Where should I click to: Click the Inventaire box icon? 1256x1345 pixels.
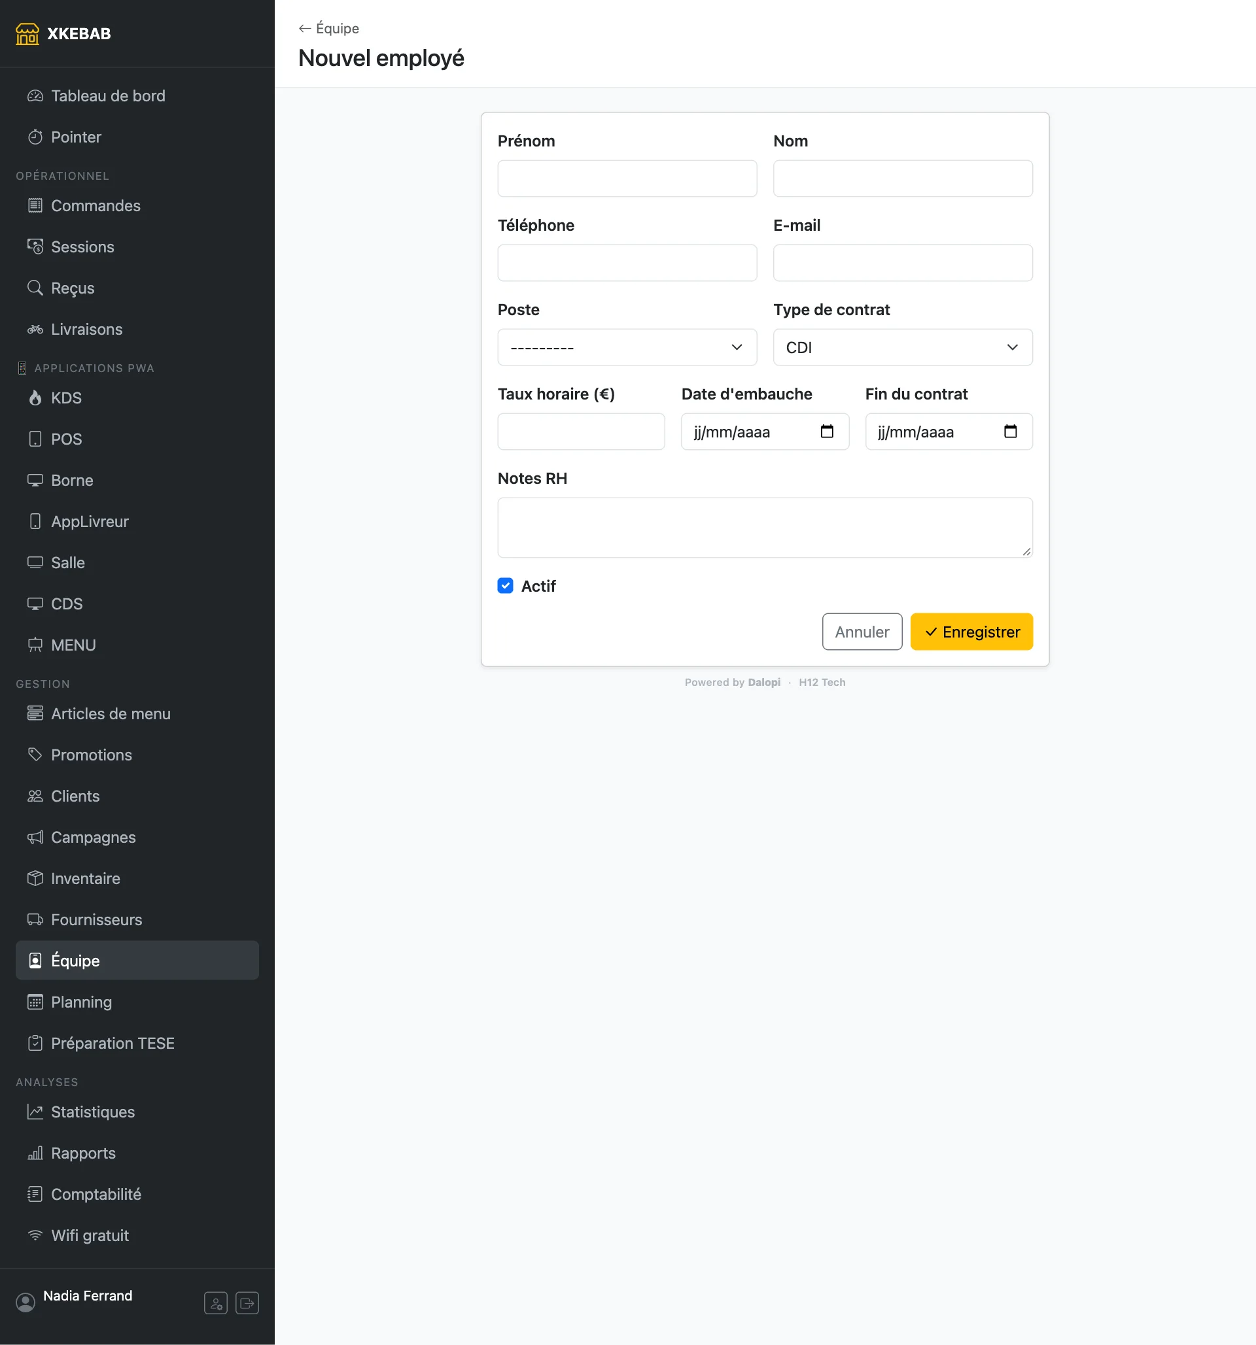tap(35, 878)
